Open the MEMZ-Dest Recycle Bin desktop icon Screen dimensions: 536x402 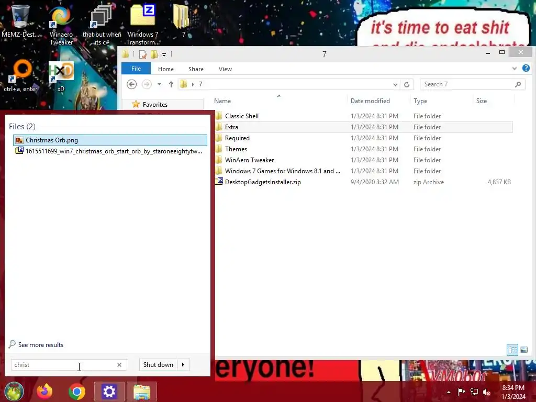click(20, 20)
